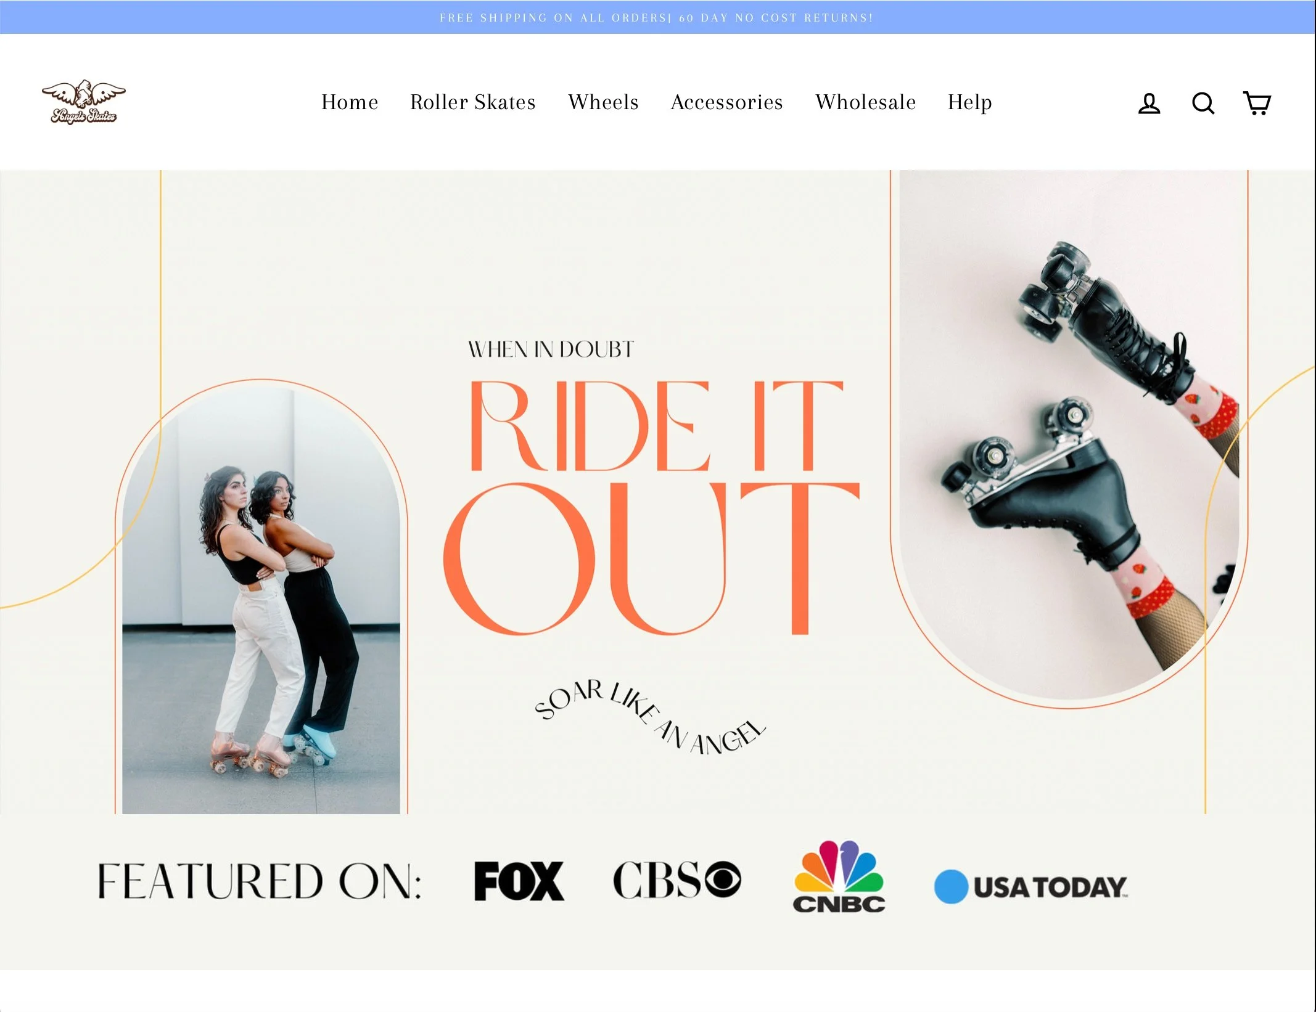
Task: Open the Roller Skates menu
Action: 473,102
